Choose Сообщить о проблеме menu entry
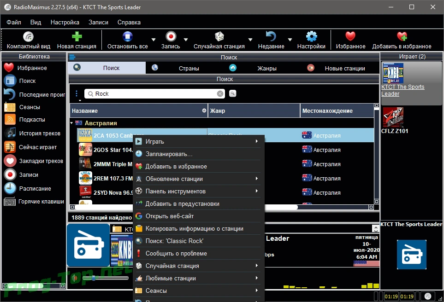Viewport: 444px width, 302px height. click(x=199, y=254)
